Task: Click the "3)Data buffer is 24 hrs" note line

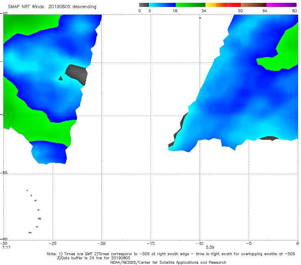Action: pyautogui.click(x=94, y=258)
